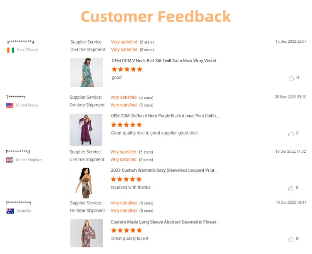Click reviewer name T*********r
Image resolution: width=312 pixels, height=254 pixels.
[x=15, y=97]
